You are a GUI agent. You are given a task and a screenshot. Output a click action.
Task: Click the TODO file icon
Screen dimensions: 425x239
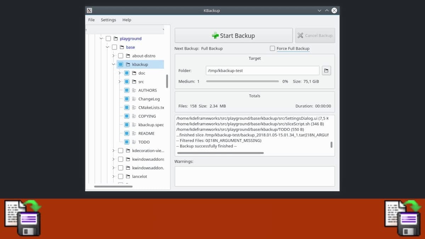coord(134,142)
